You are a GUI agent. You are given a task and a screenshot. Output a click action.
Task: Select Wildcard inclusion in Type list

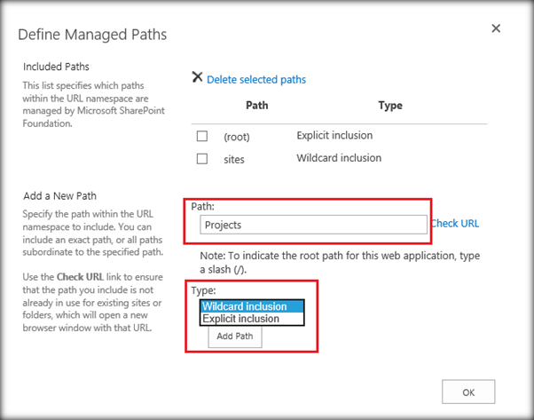(252, 306)
